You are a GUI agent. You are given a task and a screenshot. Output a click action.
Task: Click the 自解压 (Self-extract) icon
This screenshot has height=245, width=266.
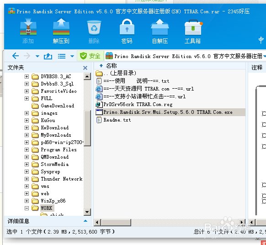(160, 27)
